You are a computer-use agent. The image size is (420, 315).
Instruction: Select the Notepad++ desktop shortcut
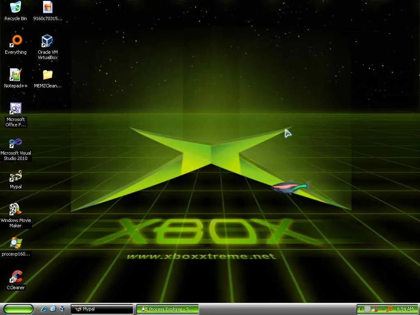16,78
